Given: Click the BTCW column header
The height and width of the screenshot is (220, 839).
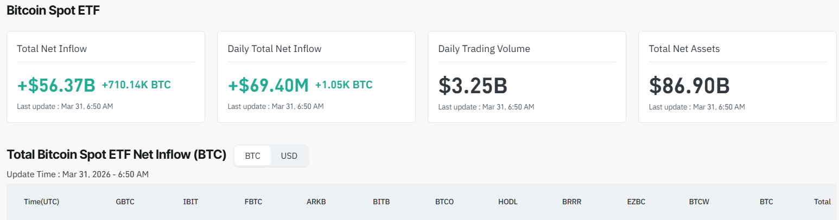Looking at the screenshot, I should (x=699, y=202).
